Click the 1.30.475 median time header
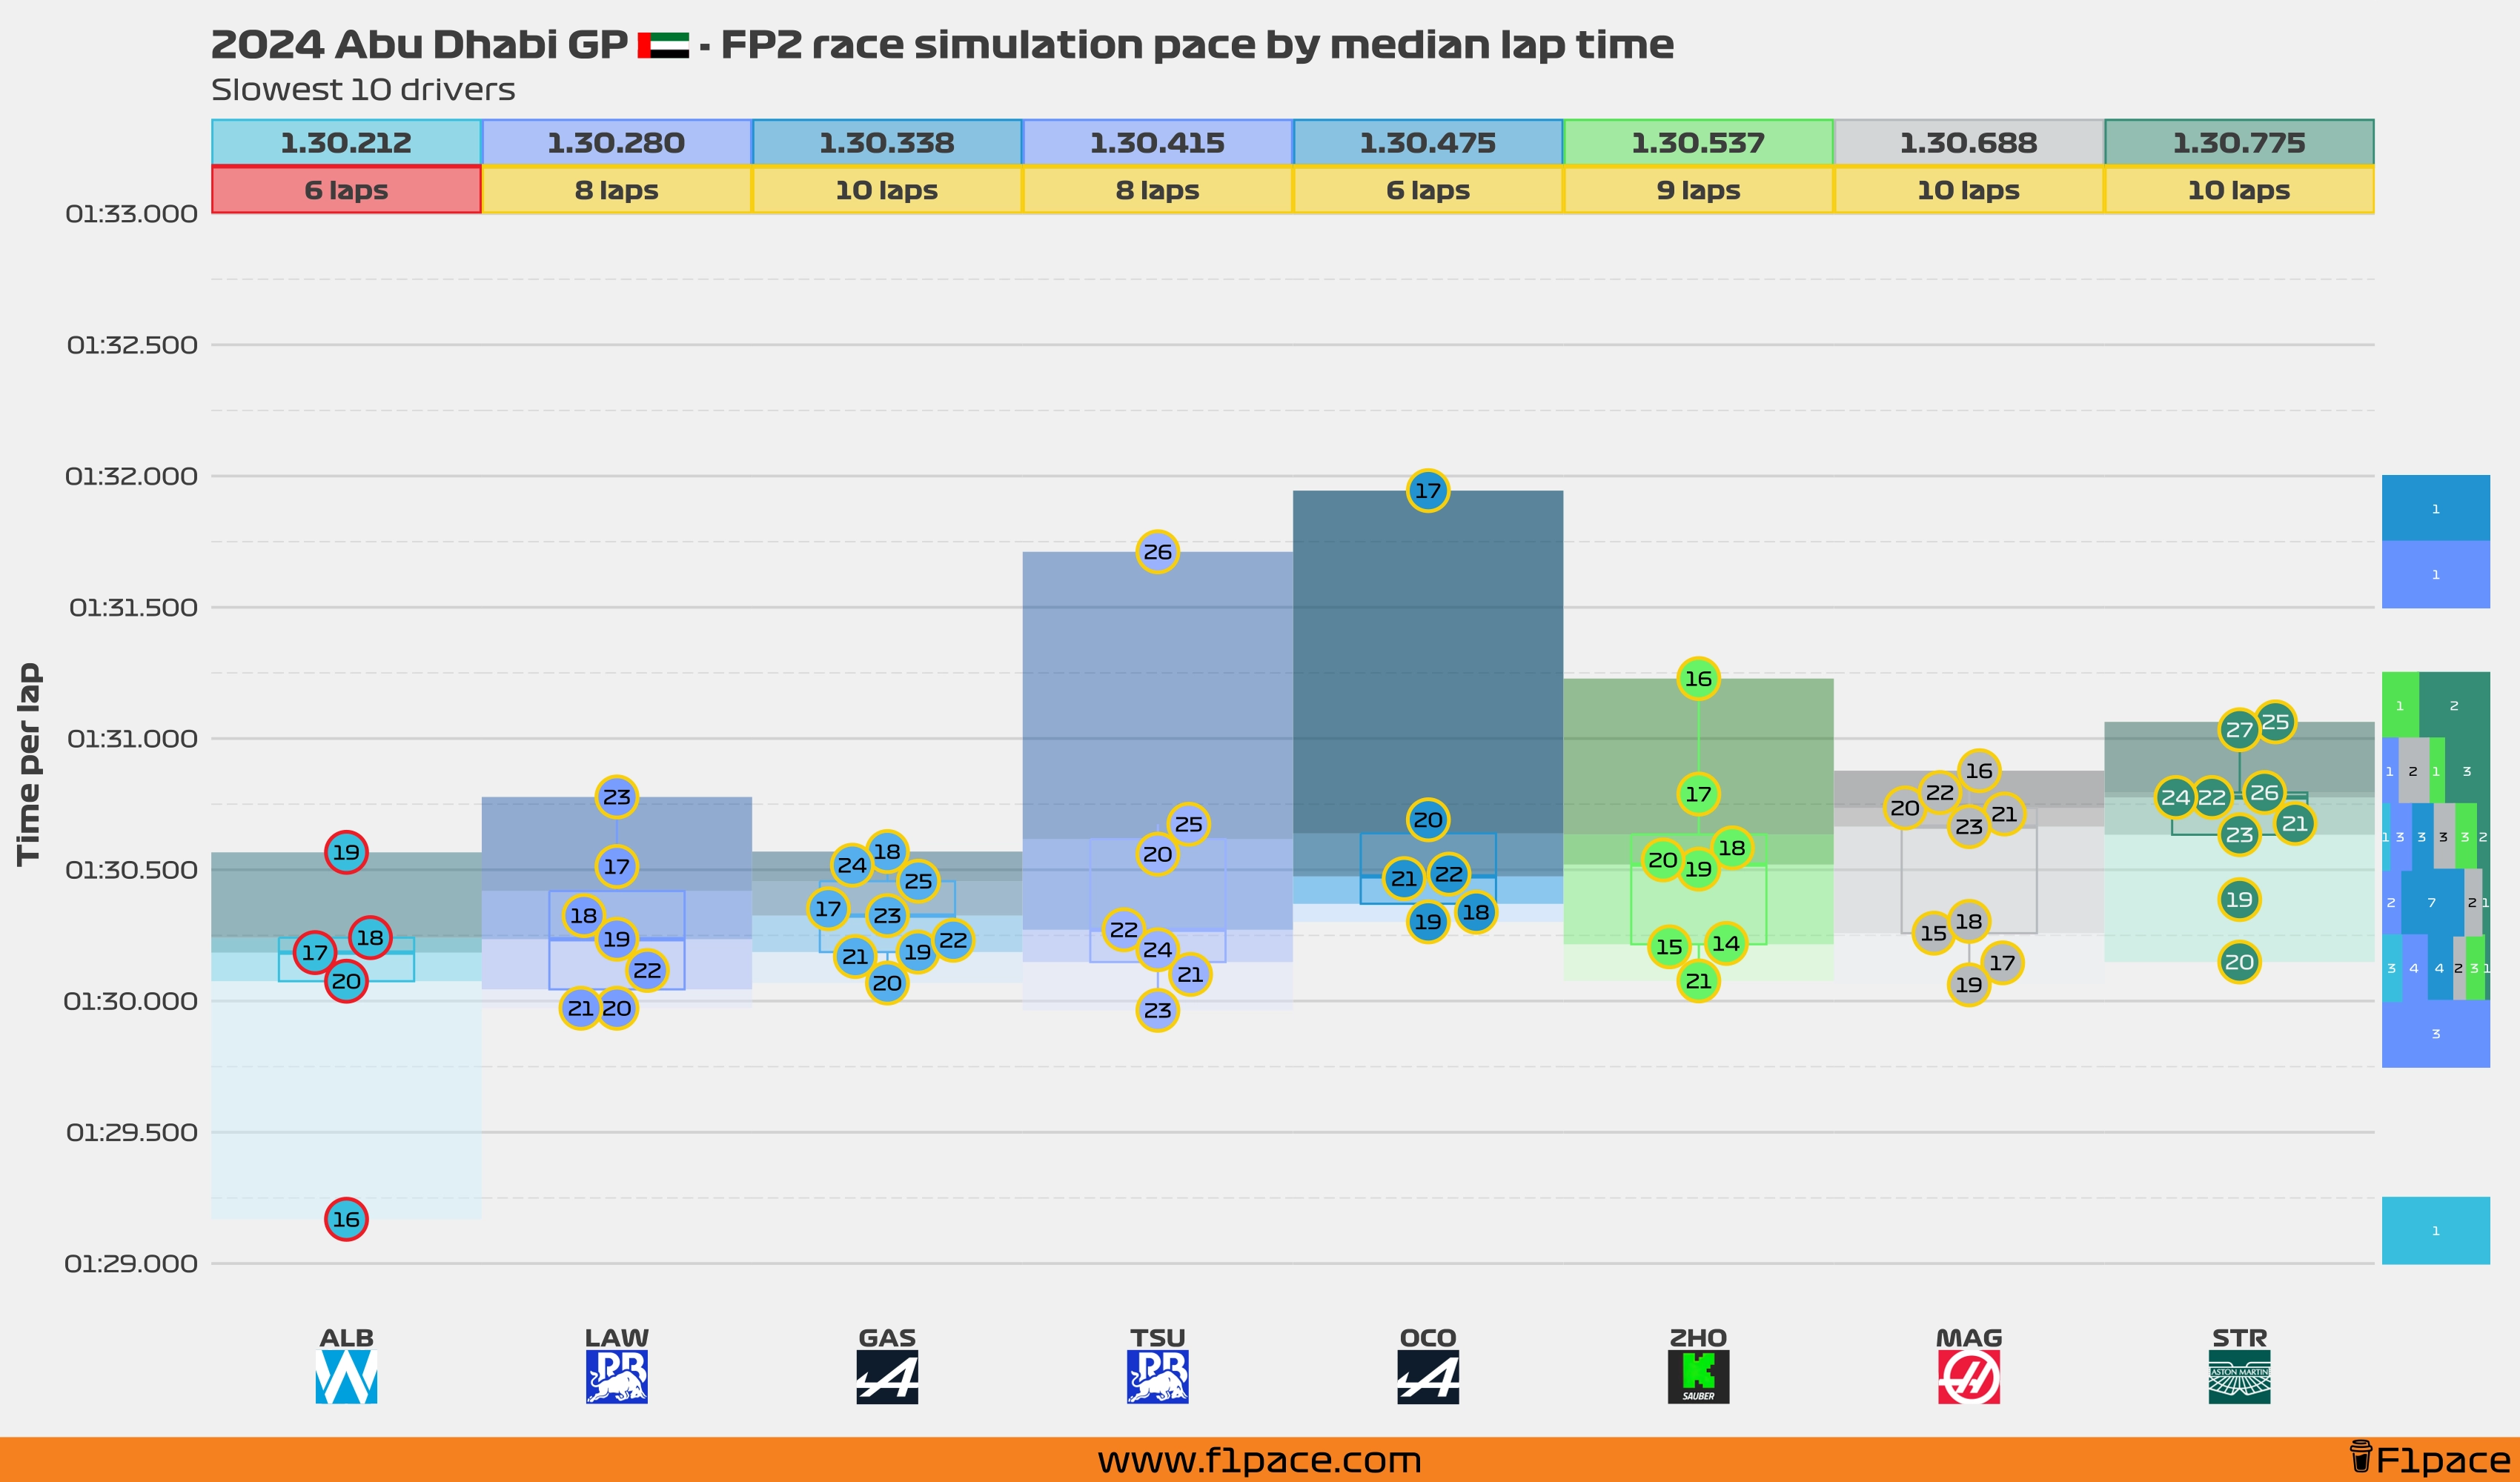 point(1428,143)
